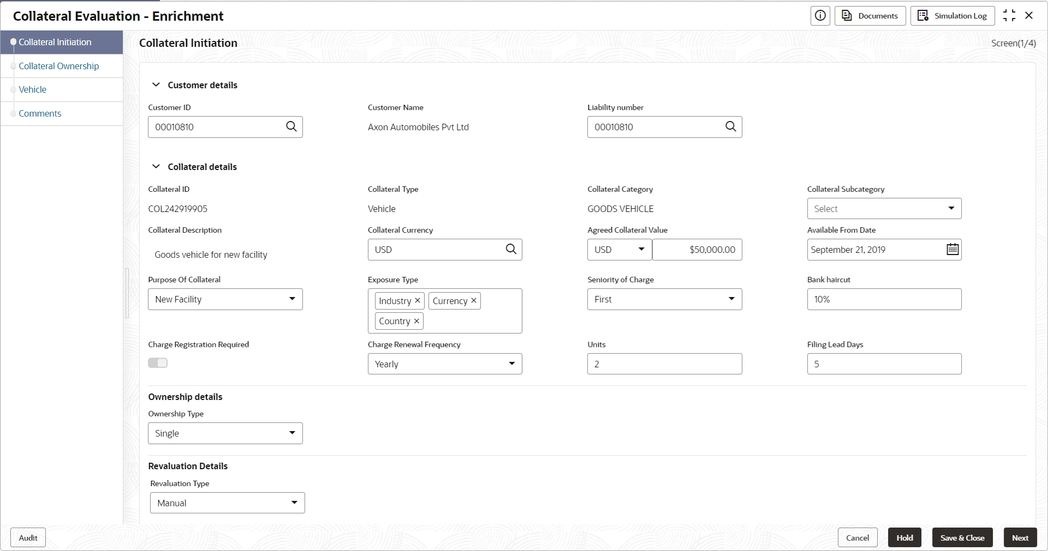The height and width of the screenshot is (551, 1048).
Task: Open the Ownership Type dropdown
Action: (x=225, y=433)
